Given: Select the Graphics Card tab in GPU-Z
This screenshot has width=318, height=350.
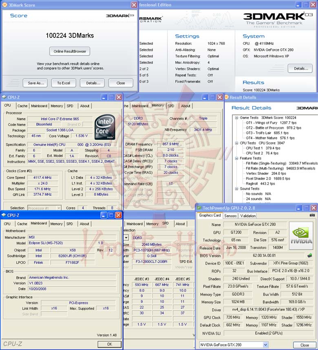Looking at the screenshot, I should coord(210,216).
